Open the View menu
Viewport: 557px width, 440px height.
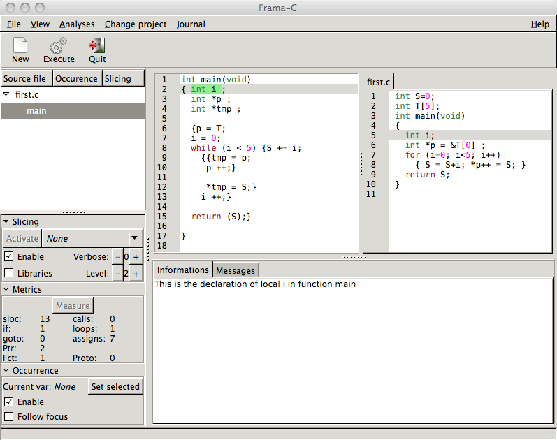click(40, 24)
